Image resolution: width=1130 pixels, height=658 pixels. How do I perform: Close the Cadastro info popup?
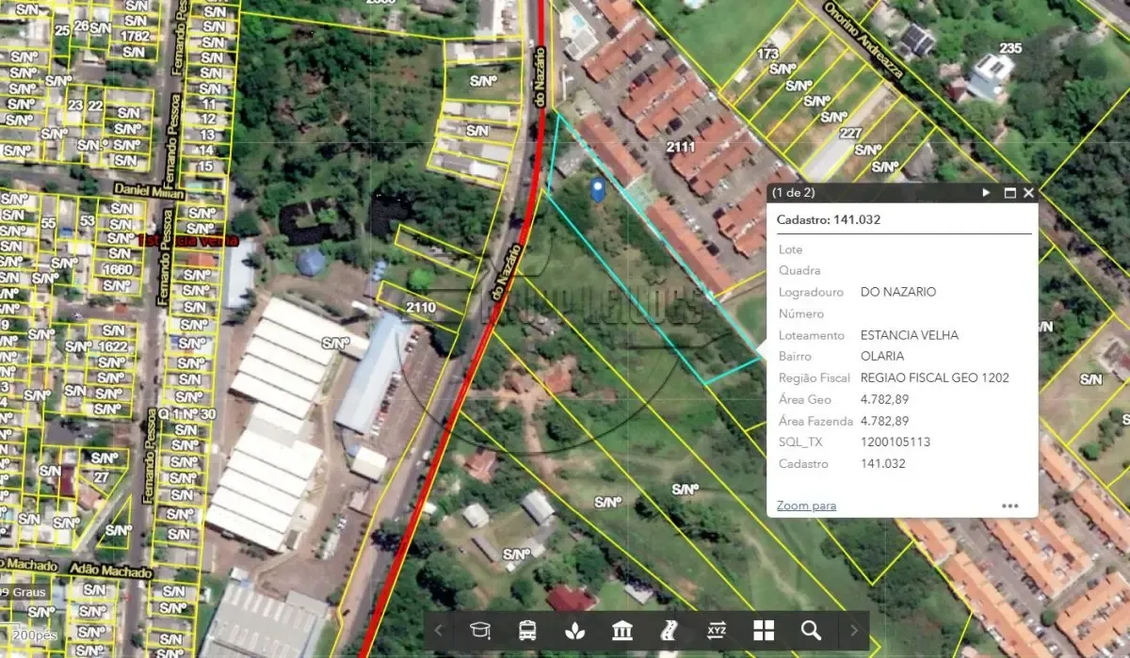tap(1028, 192)
